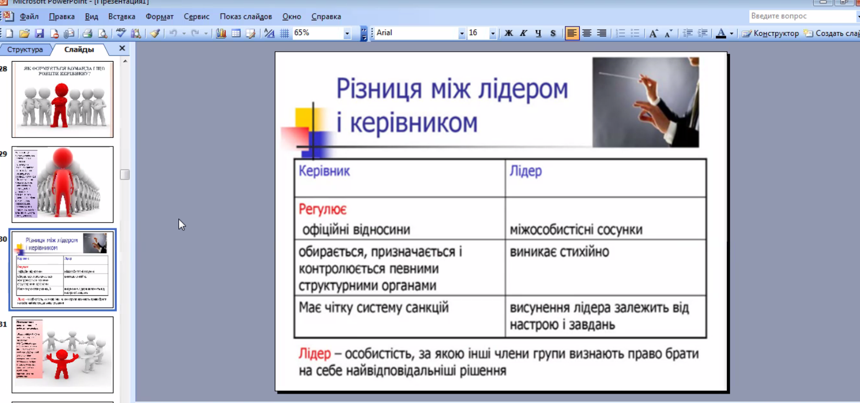Image resolution: width=860 pixels, height=403 pixels.
Task: Click the Decrease Font Size icon
Action: click(x=668, y=34)
